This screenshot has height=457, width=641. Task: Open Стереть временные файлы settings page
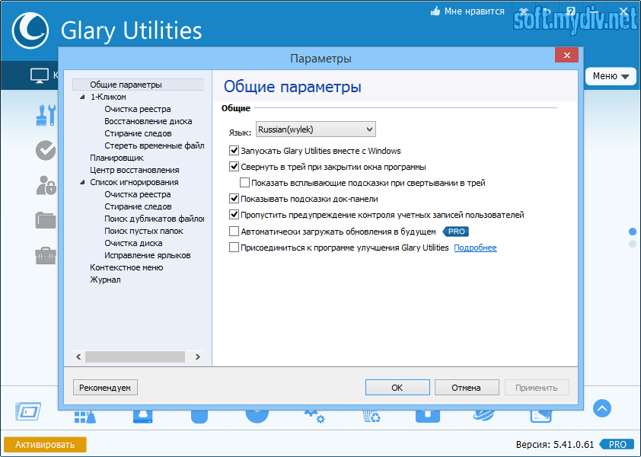click(x=154, y=145)
